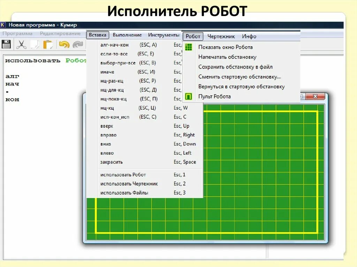Click the 'нач' line in editor
The width and height of the screenshot is (357, 267).
pyautogui.click(x=12, y=84)
